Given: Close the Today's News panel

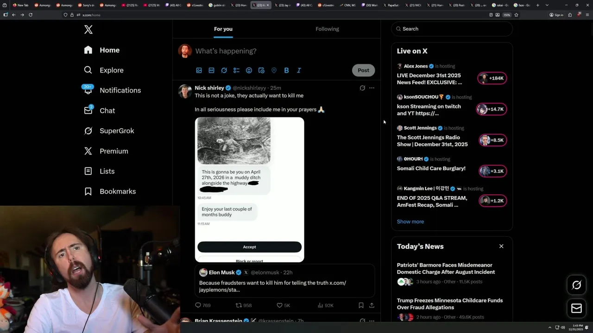Looking at the screenshot, I should [501, 246].
